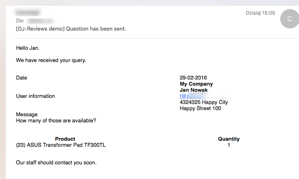Click the Dzisiaj 15:05 timestamp
The width and height of the screenshot is (299, 179).
pos(260,13)
